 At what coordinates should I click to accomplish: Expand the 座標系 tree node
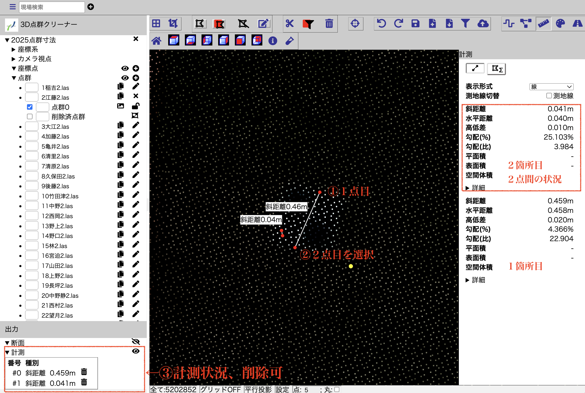click(13, 49)
